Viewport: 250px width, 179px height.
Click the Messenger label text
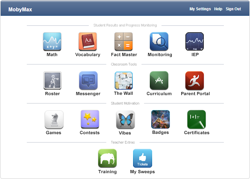tap(88, 94)
